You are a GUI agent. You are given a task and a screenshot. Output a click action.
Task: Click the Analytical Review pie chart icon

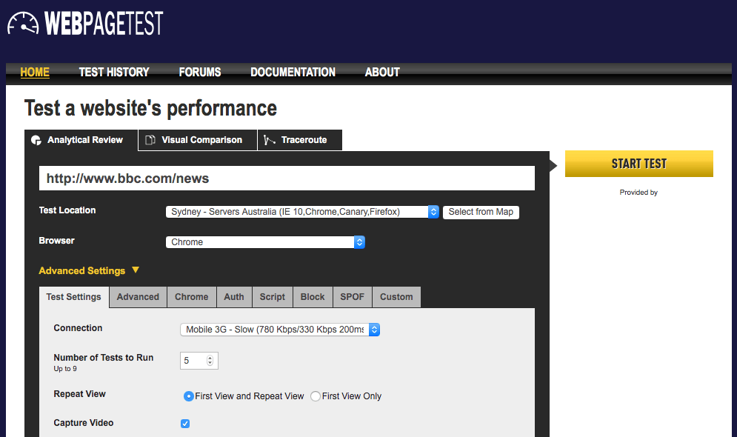click(x=36, y=140)
